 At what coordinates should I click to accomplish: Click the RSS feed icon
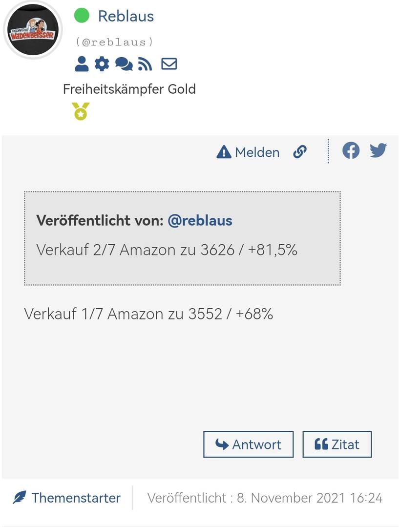[x=145, y=64]
